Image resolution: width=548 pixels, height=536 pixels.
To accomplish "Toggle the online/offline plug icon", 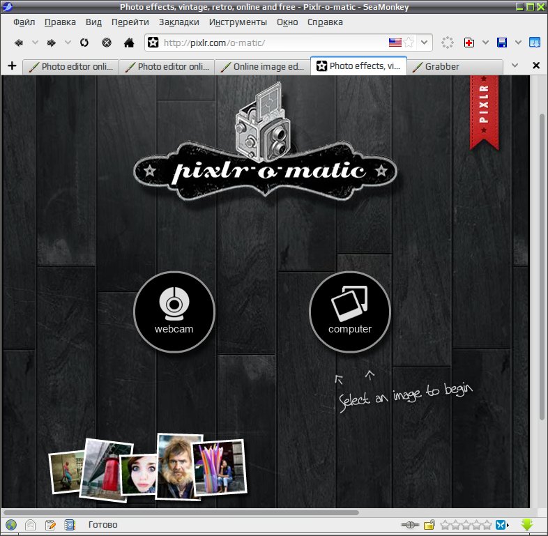I will 410,524.
